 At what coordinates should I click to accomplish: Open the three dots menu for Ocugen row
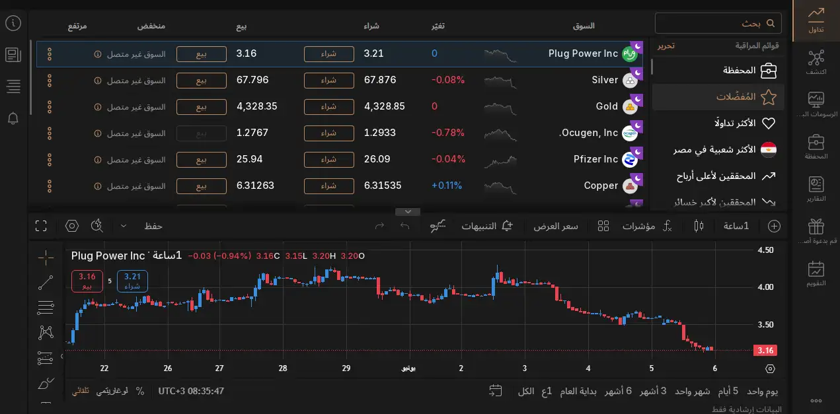(50, 133)
